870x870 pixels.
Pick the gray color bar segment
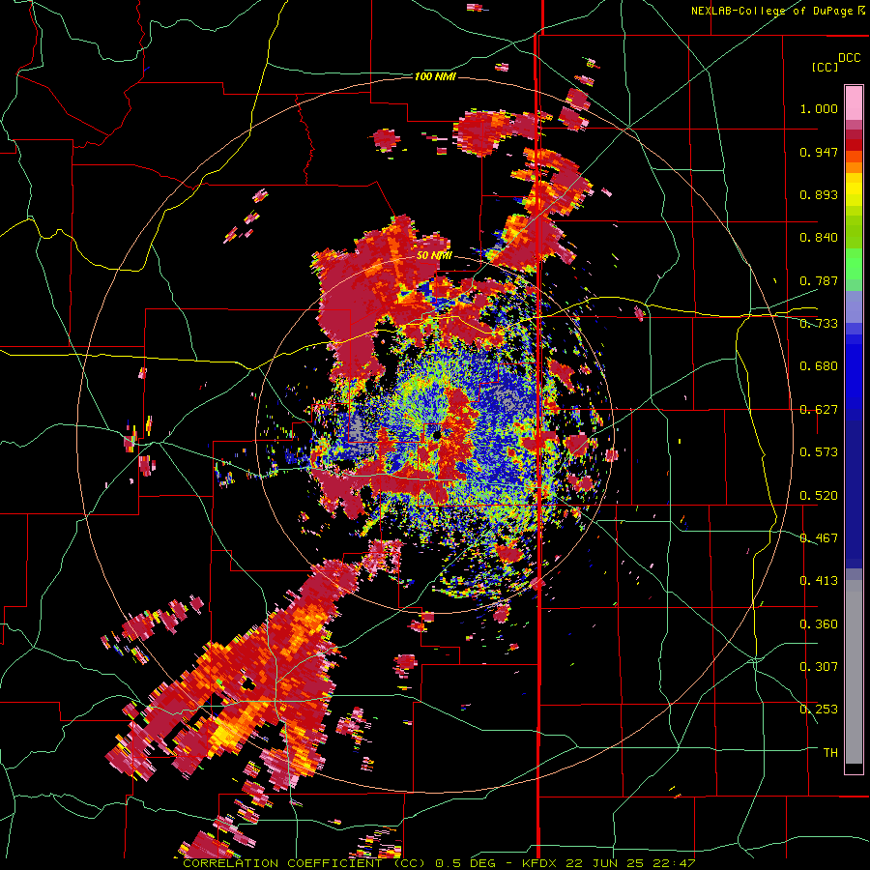click(x=854, y=672)
